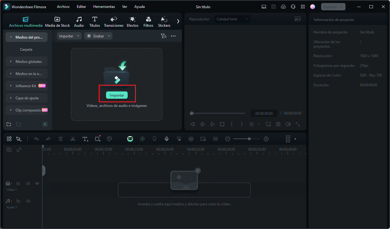Viewport: 390px width, 229px height.
Task: Toggle lock on the Video 1 track
Action: (x=18, y=183)
